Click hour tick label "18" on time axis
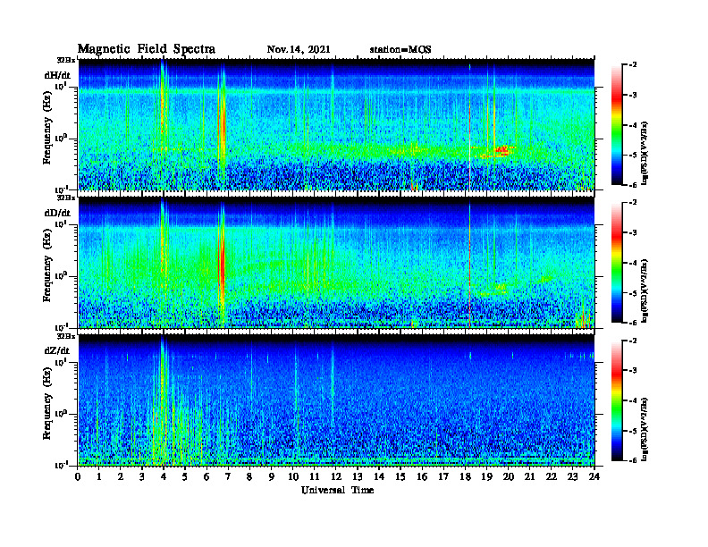 465,476
